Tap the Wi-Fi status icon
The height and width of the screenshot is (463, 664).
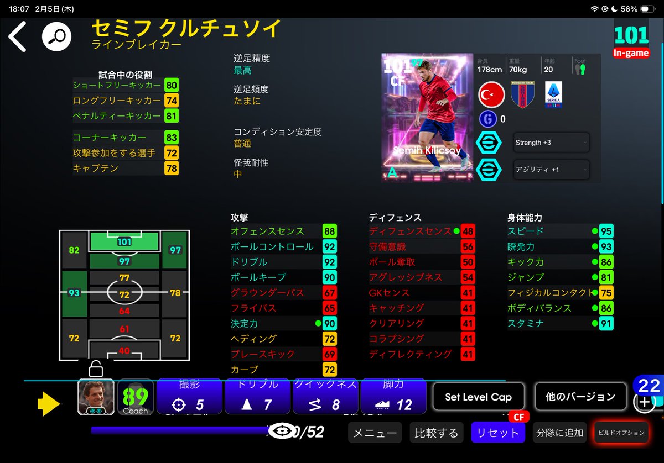coord(595,9)
